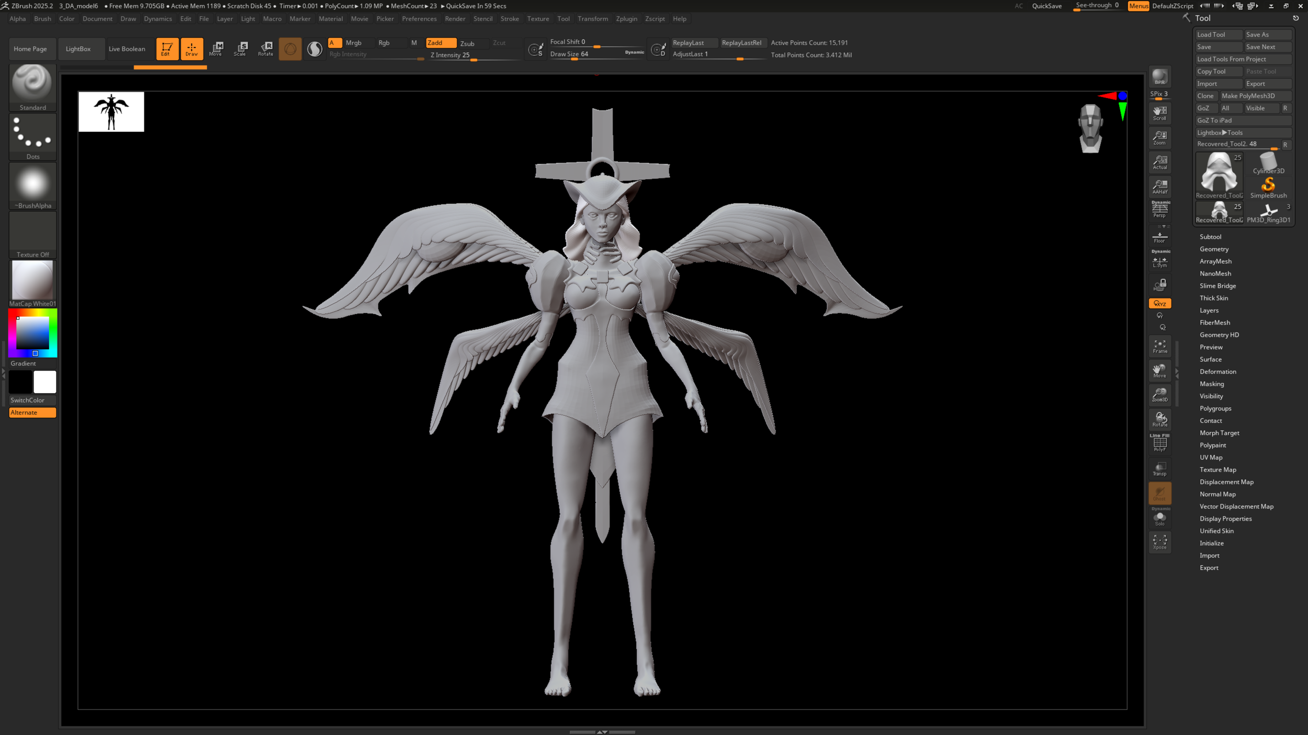Open the Deformation section

point(1217,372)
